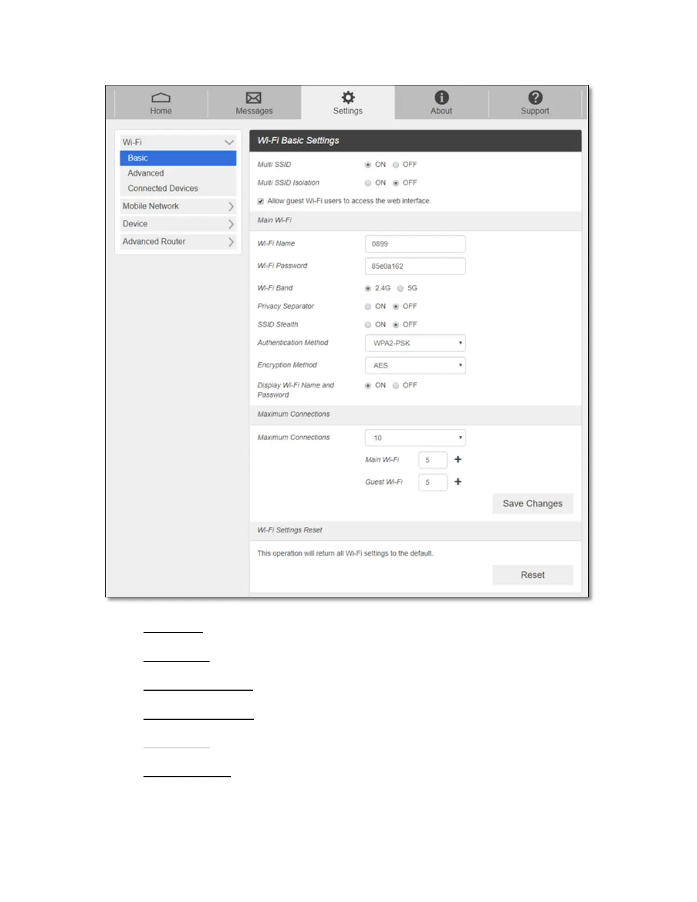Open the Messages envelope icon
The image size is (697, 902).
(x=254, y=98)
